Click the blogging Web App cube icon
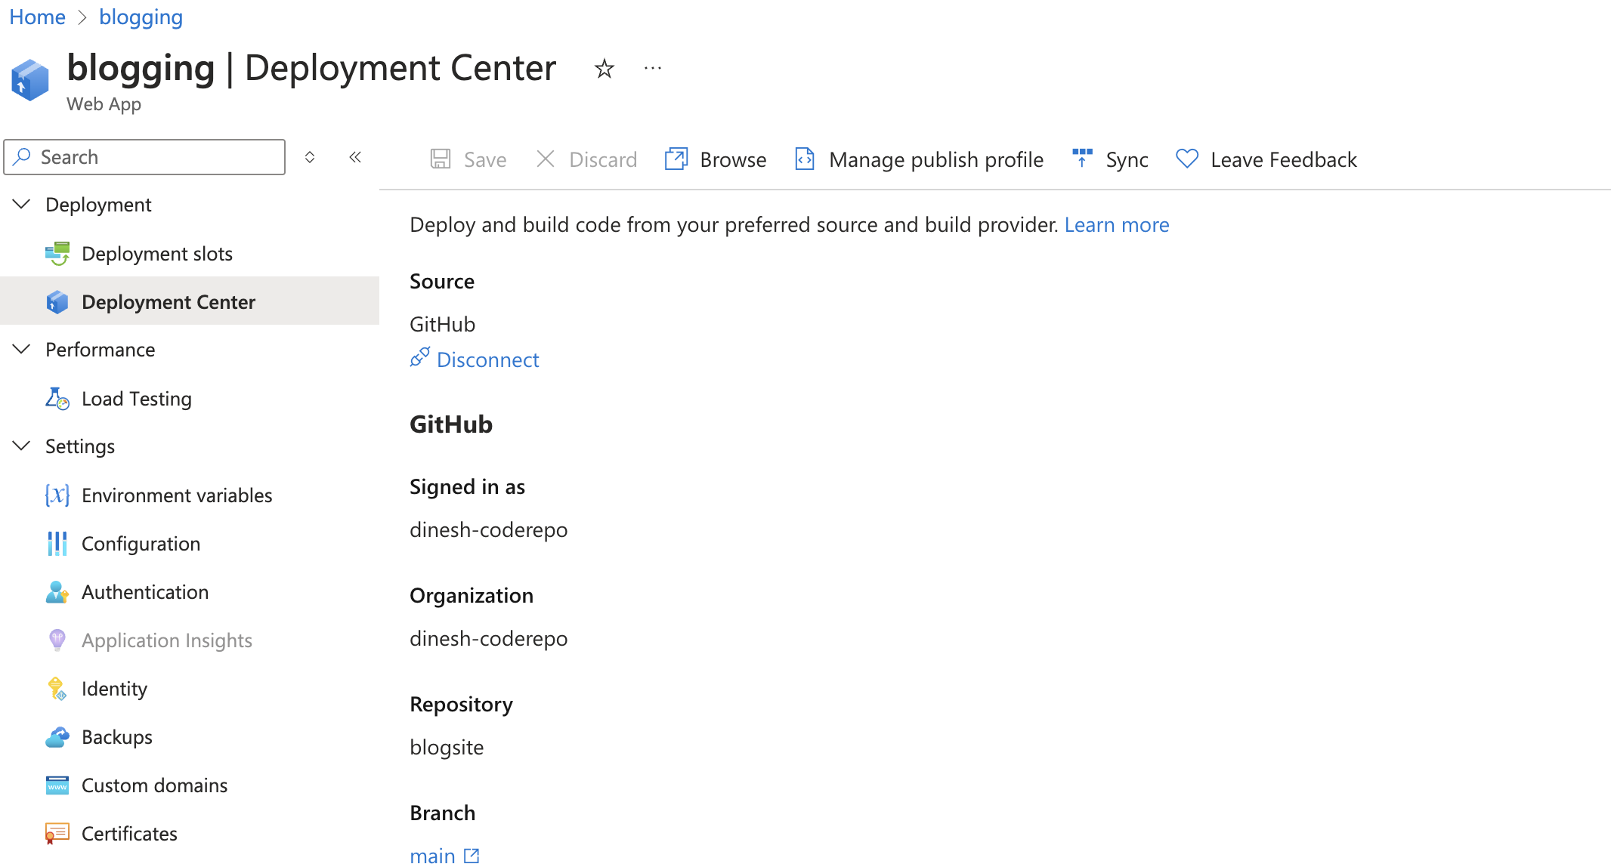 tap(30, 80)
